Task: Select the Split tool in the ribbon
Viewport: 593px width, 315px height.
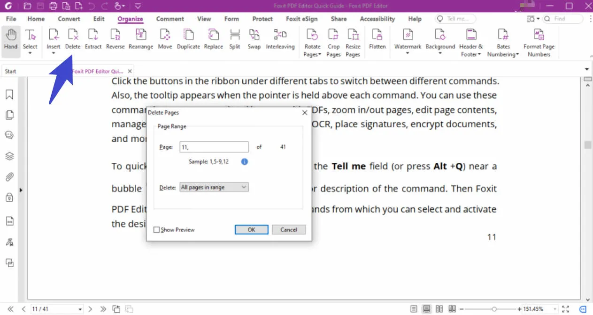Action: 234,40
